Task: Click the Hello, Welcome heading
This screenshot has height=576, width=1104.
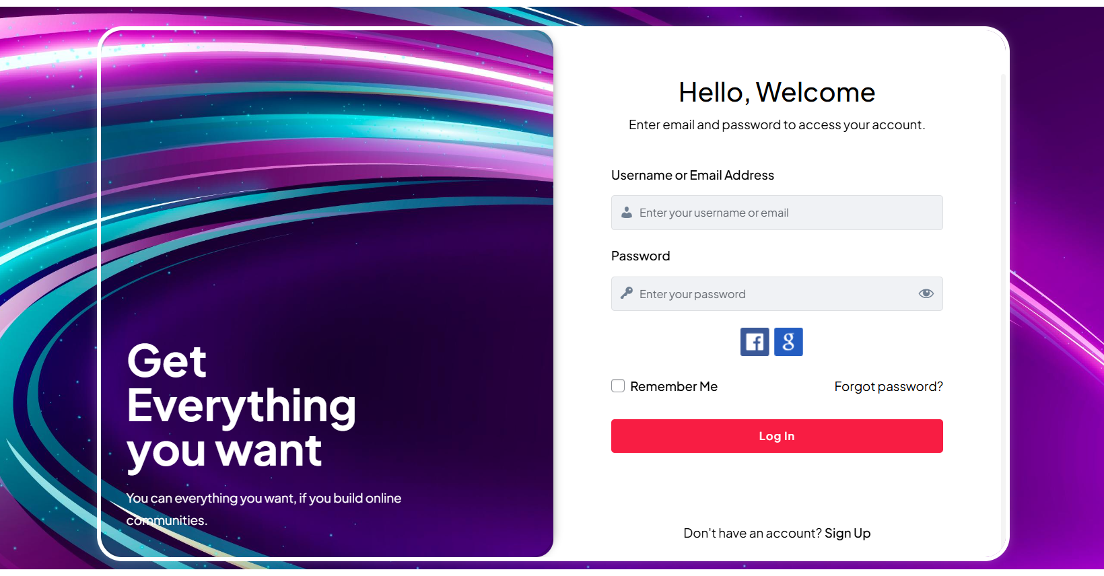Action: pos(777,92)
